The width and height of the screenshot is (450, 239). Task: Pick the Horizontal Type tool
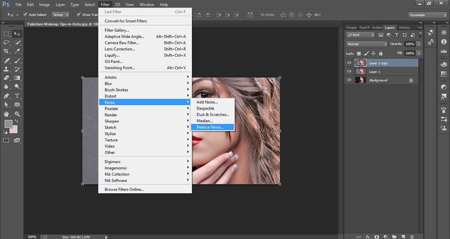[17, 95]
